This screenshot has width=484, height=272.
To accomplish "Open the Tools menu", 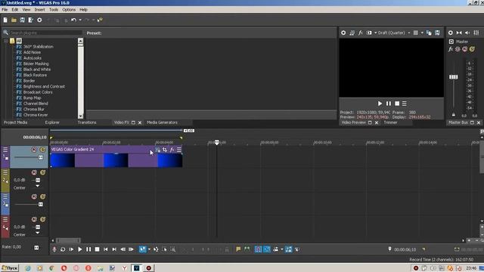I will pyautogui.click(x=54, y=10).
